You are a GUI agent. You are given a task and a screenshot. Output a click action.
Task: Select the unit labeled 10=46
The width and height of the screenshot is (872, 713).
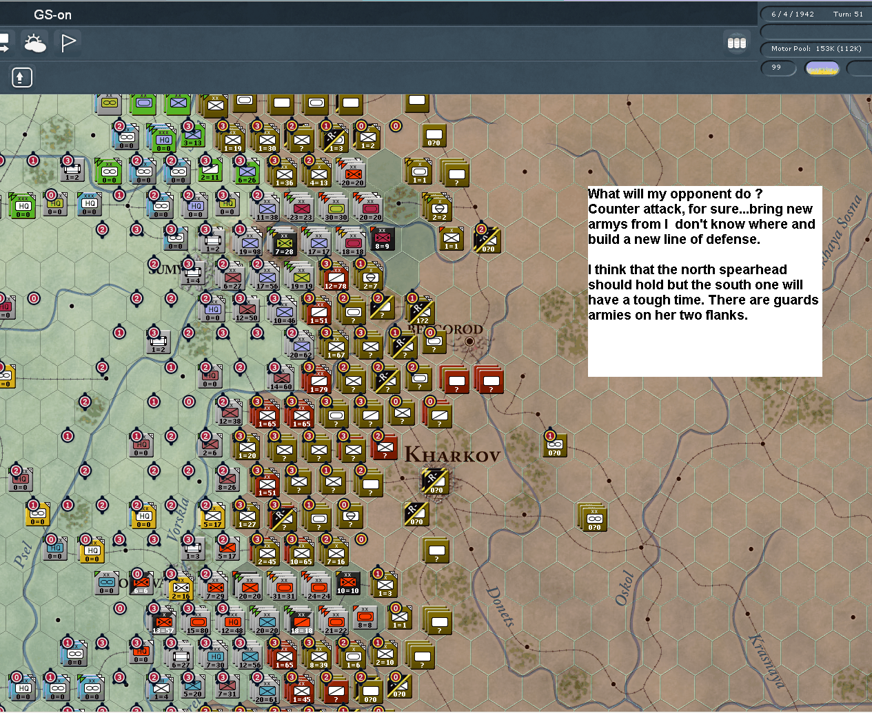coord(285,312)
